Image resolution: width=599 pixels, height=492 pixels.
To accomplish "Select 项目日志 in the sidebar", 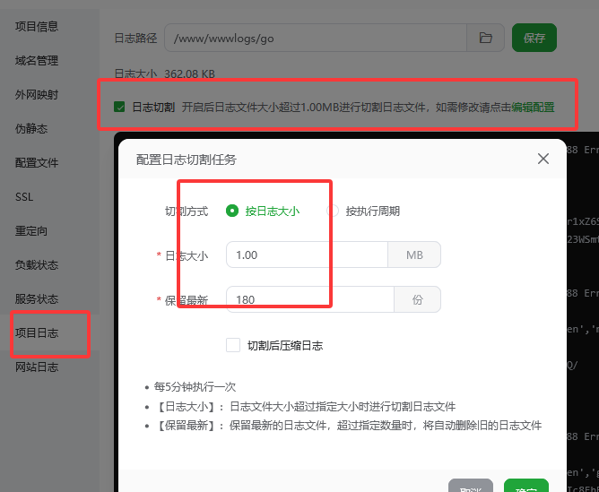I will point(37,333).
